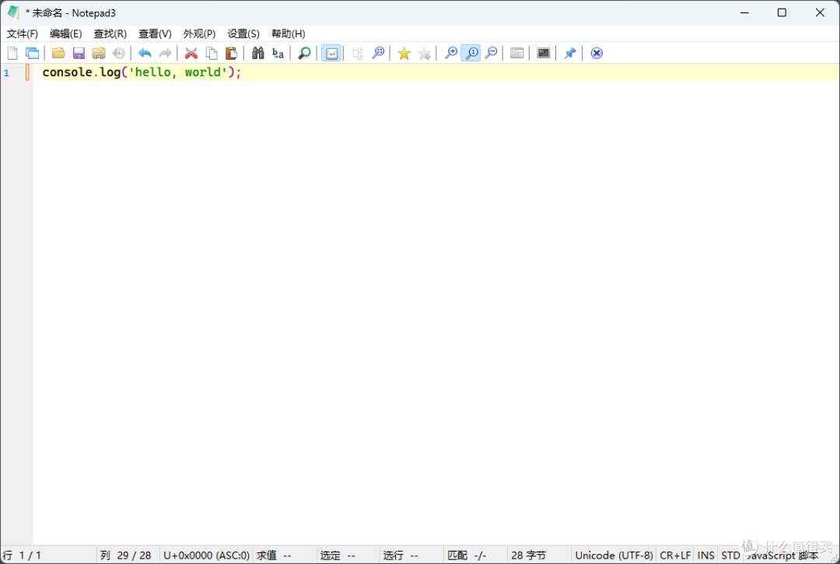840x564 pixels.
Task: Undo the last edit
Action: click(145, 53)
